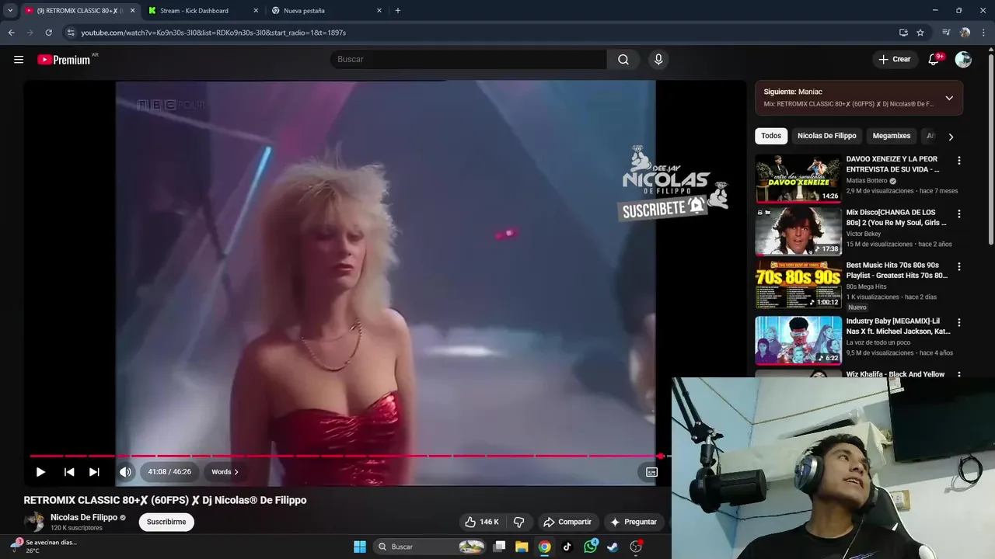
Task: Open Nicolas De Filippo channel name
Action: pyautogui.click(x=84, y=517)
